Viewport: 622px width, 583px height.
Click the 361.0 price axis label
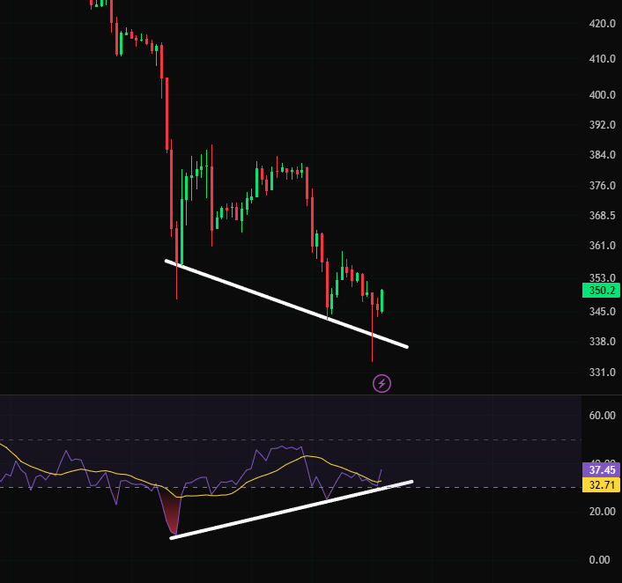coord(602,246)
